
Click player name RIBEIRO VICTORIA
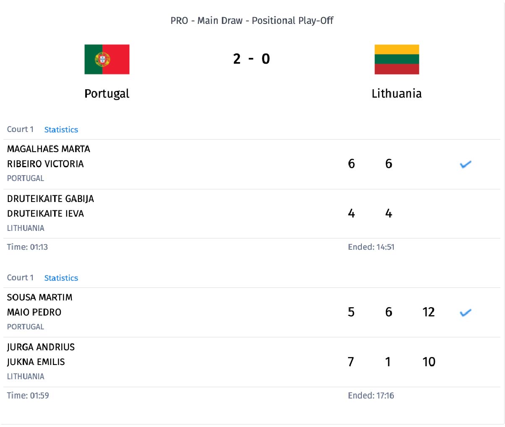click(45, 164)
